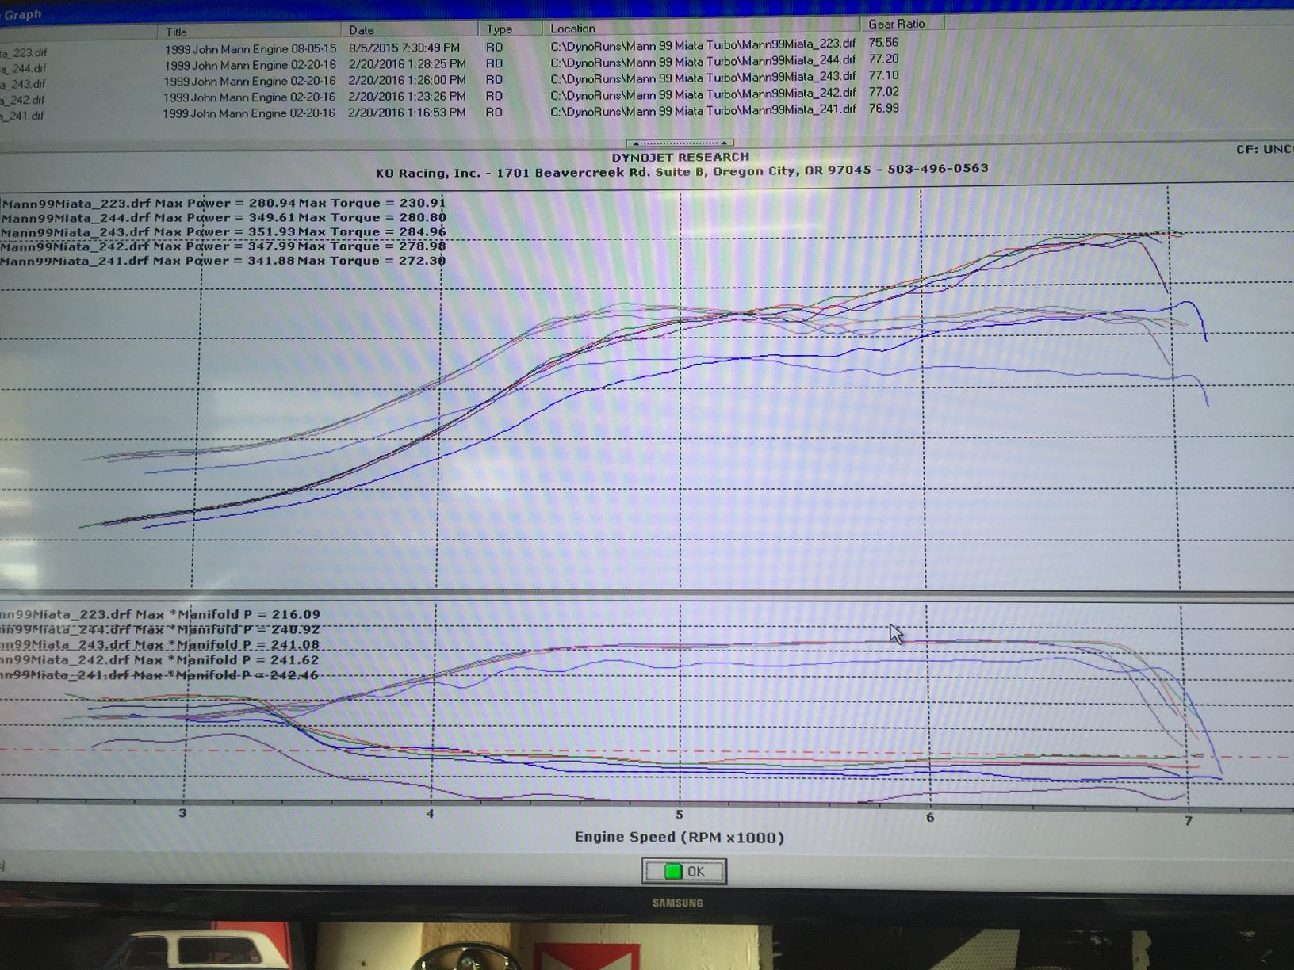Click the CF: UNC correction factor label

(1264, 149)
